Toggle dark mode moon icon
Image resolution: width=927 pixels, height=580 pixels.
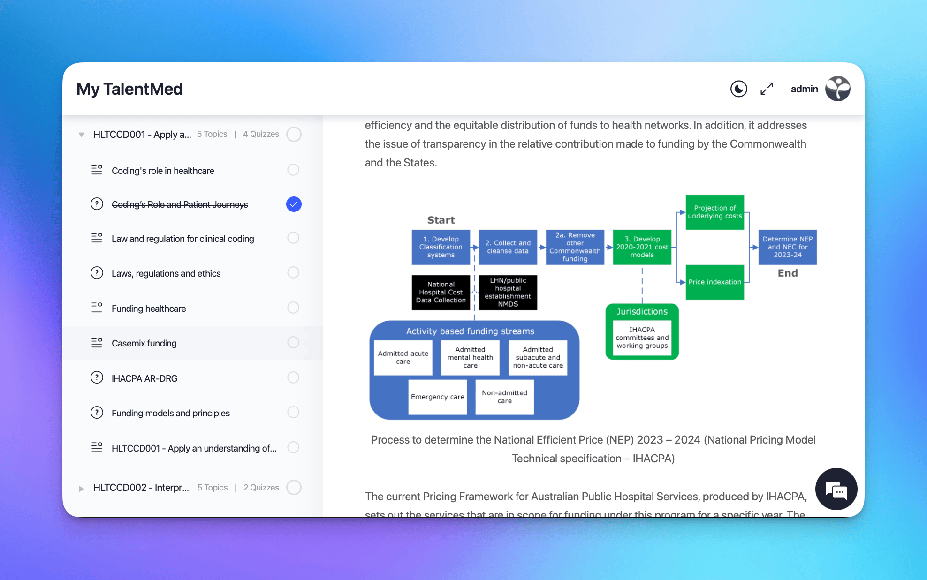[x=738, y=89]
